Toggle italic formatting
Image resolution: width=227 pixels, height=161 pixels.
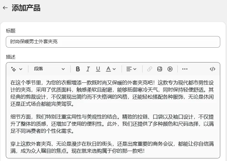pos(88,69)
